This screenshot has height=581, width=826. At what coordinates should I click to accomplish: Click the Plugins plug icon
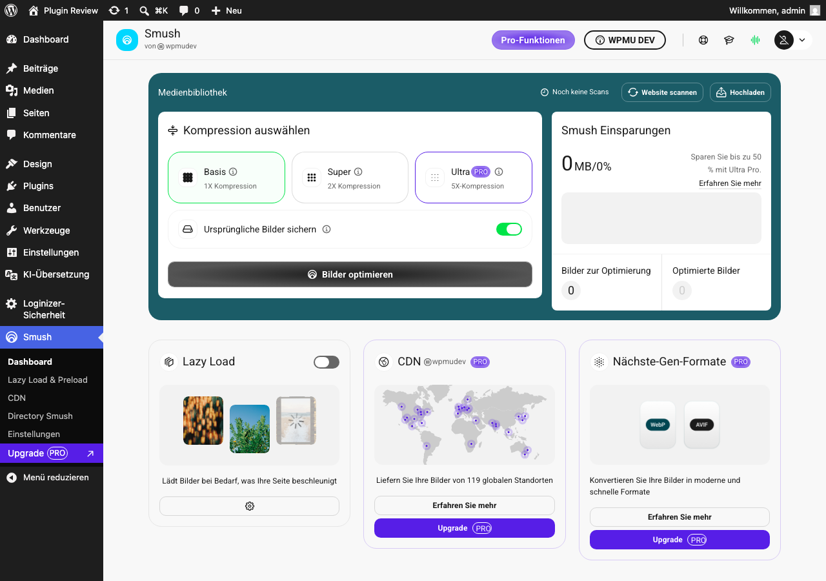tap(12, 186)
